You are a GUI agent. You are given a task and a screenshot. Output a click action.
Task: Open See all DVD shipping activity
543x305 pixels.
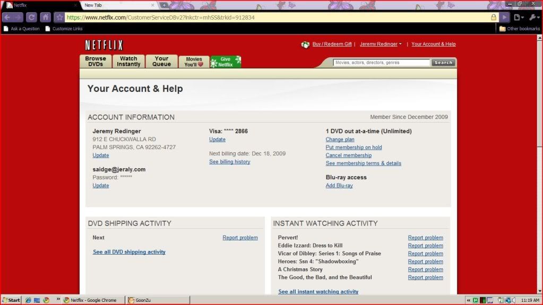point(129,251)
